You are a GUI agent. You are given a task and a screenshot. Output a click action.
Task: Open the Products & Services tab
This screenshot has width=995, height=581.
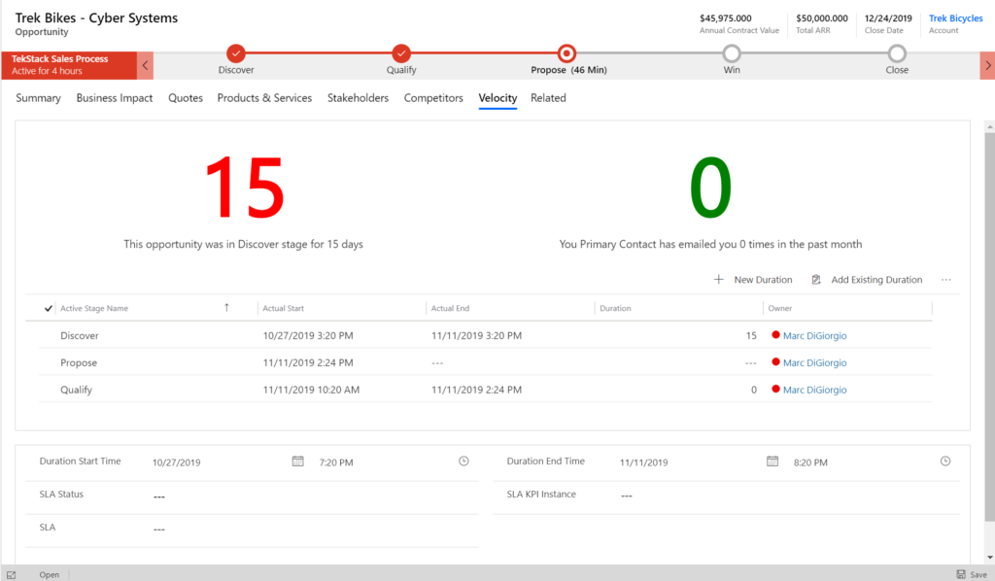[x=264, y=98]
